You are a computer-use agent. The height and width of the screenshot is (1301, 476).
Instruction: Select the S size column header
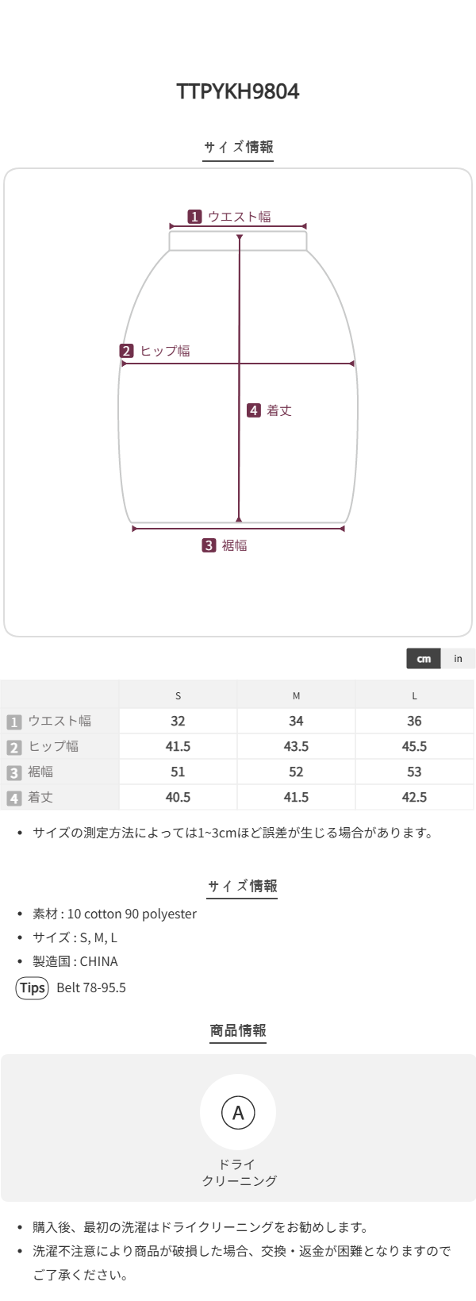[178, 695]
